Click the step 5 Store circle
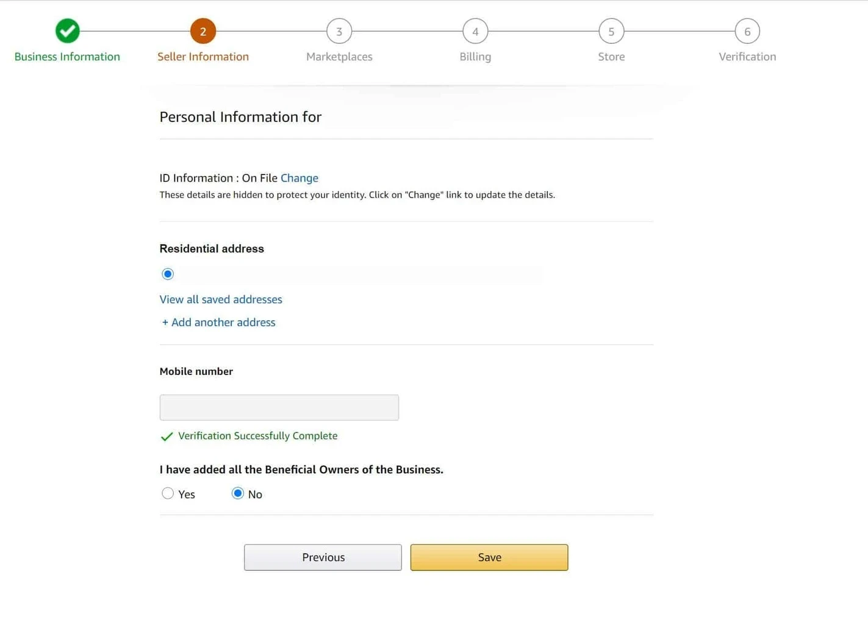This screenshot has height=625, width=868. [x=611, y=31]
